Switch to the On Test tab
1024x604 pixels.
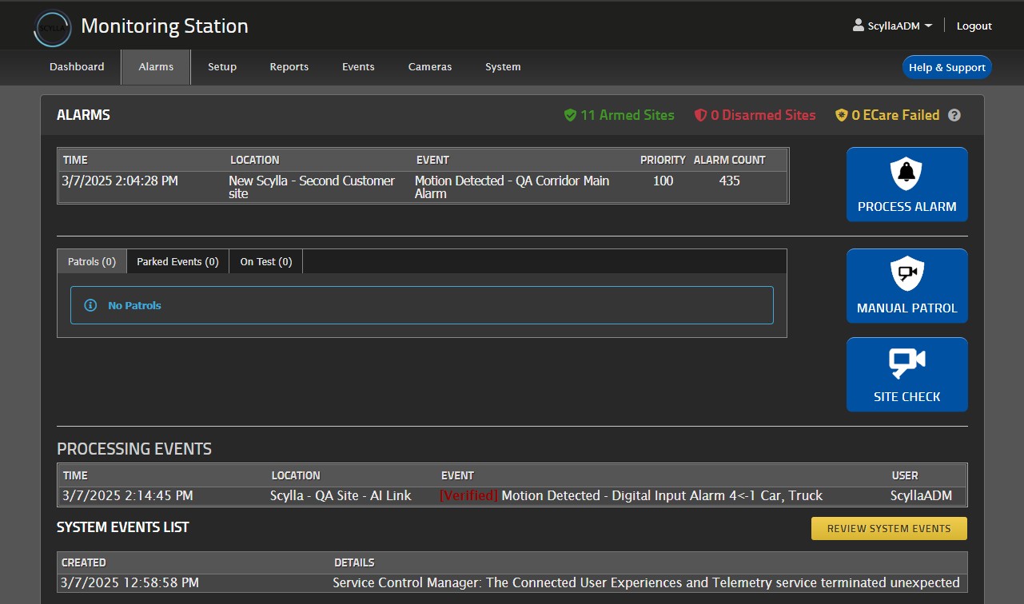coord(265,262)
